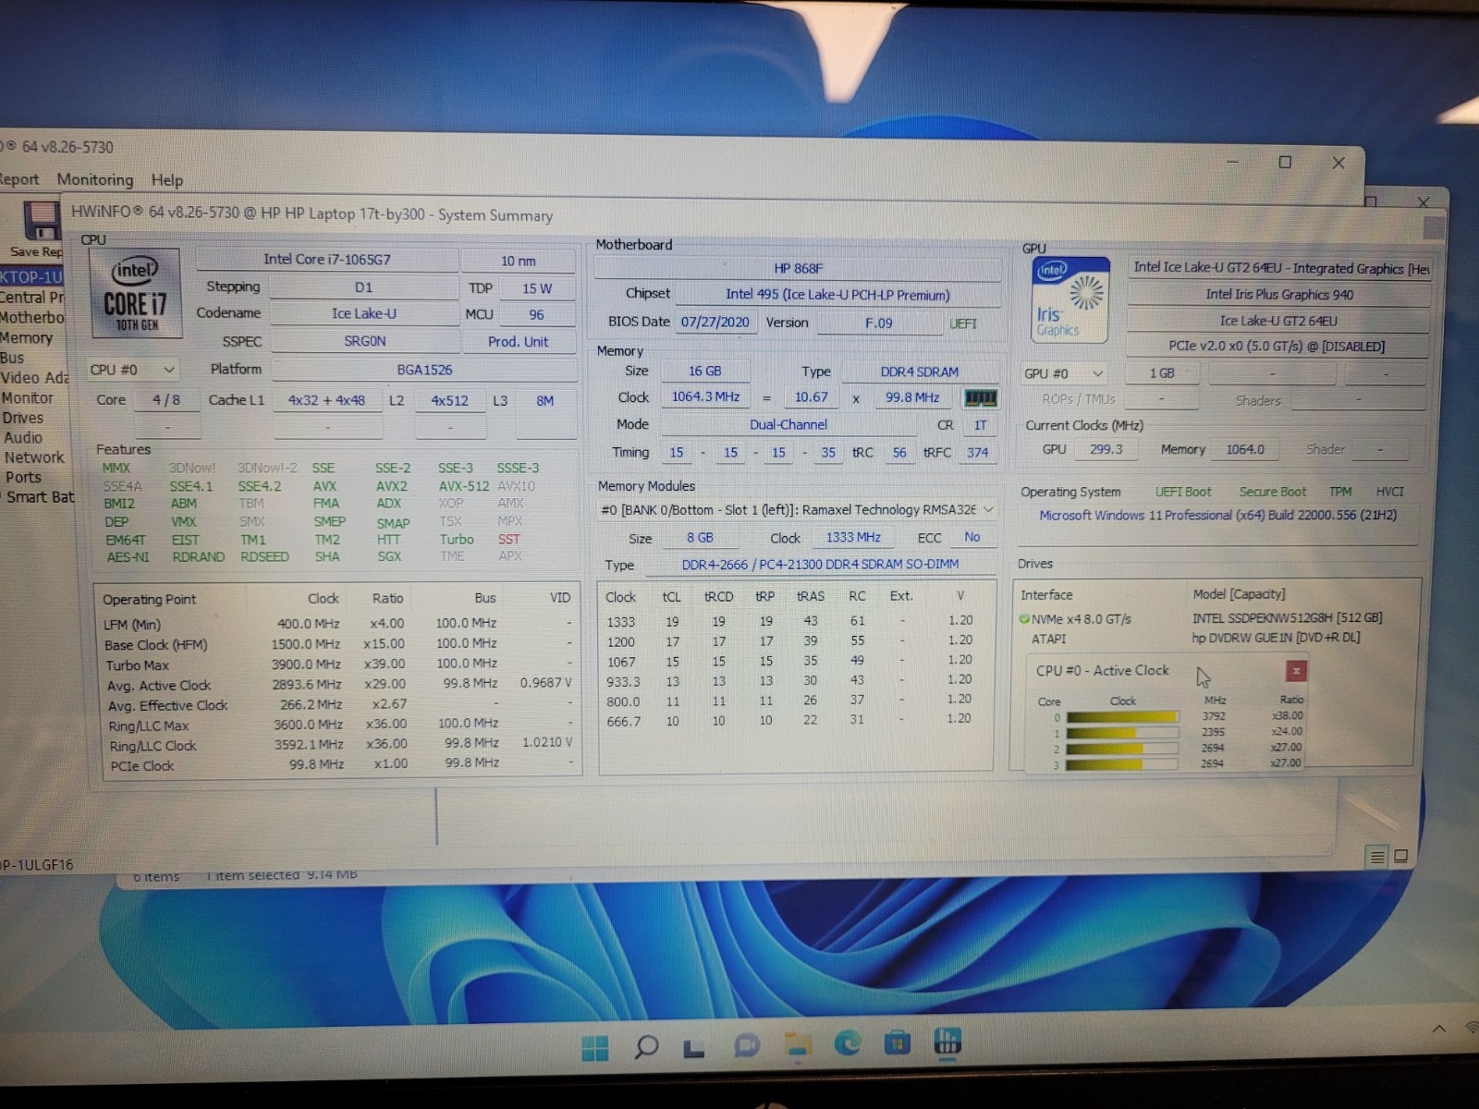Select Bus in the tree
Screen dimensions: 1479x1109
(12, 358)
